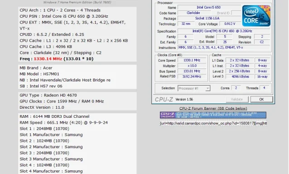Click the 'CPU Cache : L3 : 4096 KB' line
The image size is (289, 174).
(46, 47)
